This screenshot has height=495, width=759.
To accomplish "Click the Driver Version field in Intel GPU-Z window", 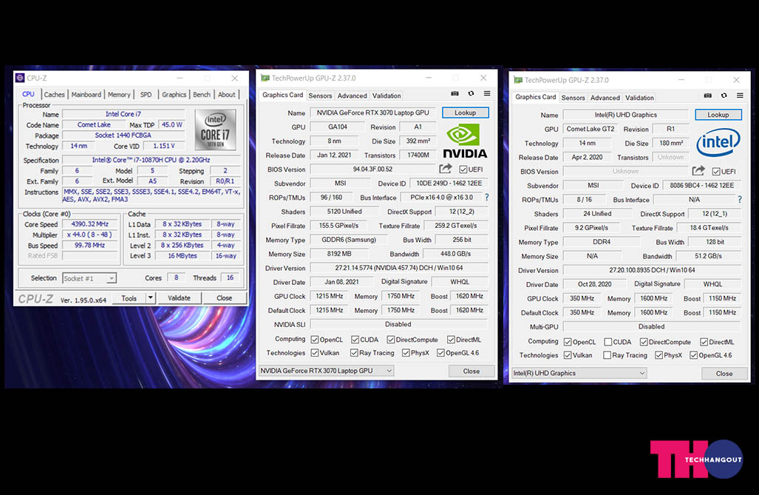I will 652,270.
